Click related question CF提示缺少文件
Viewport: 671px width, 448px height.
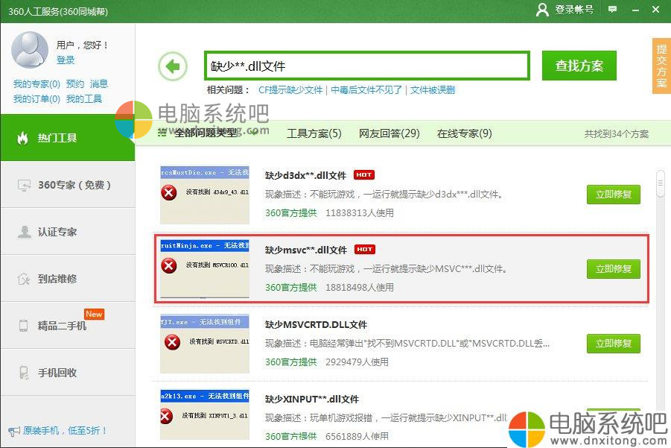tap(290, 90)
